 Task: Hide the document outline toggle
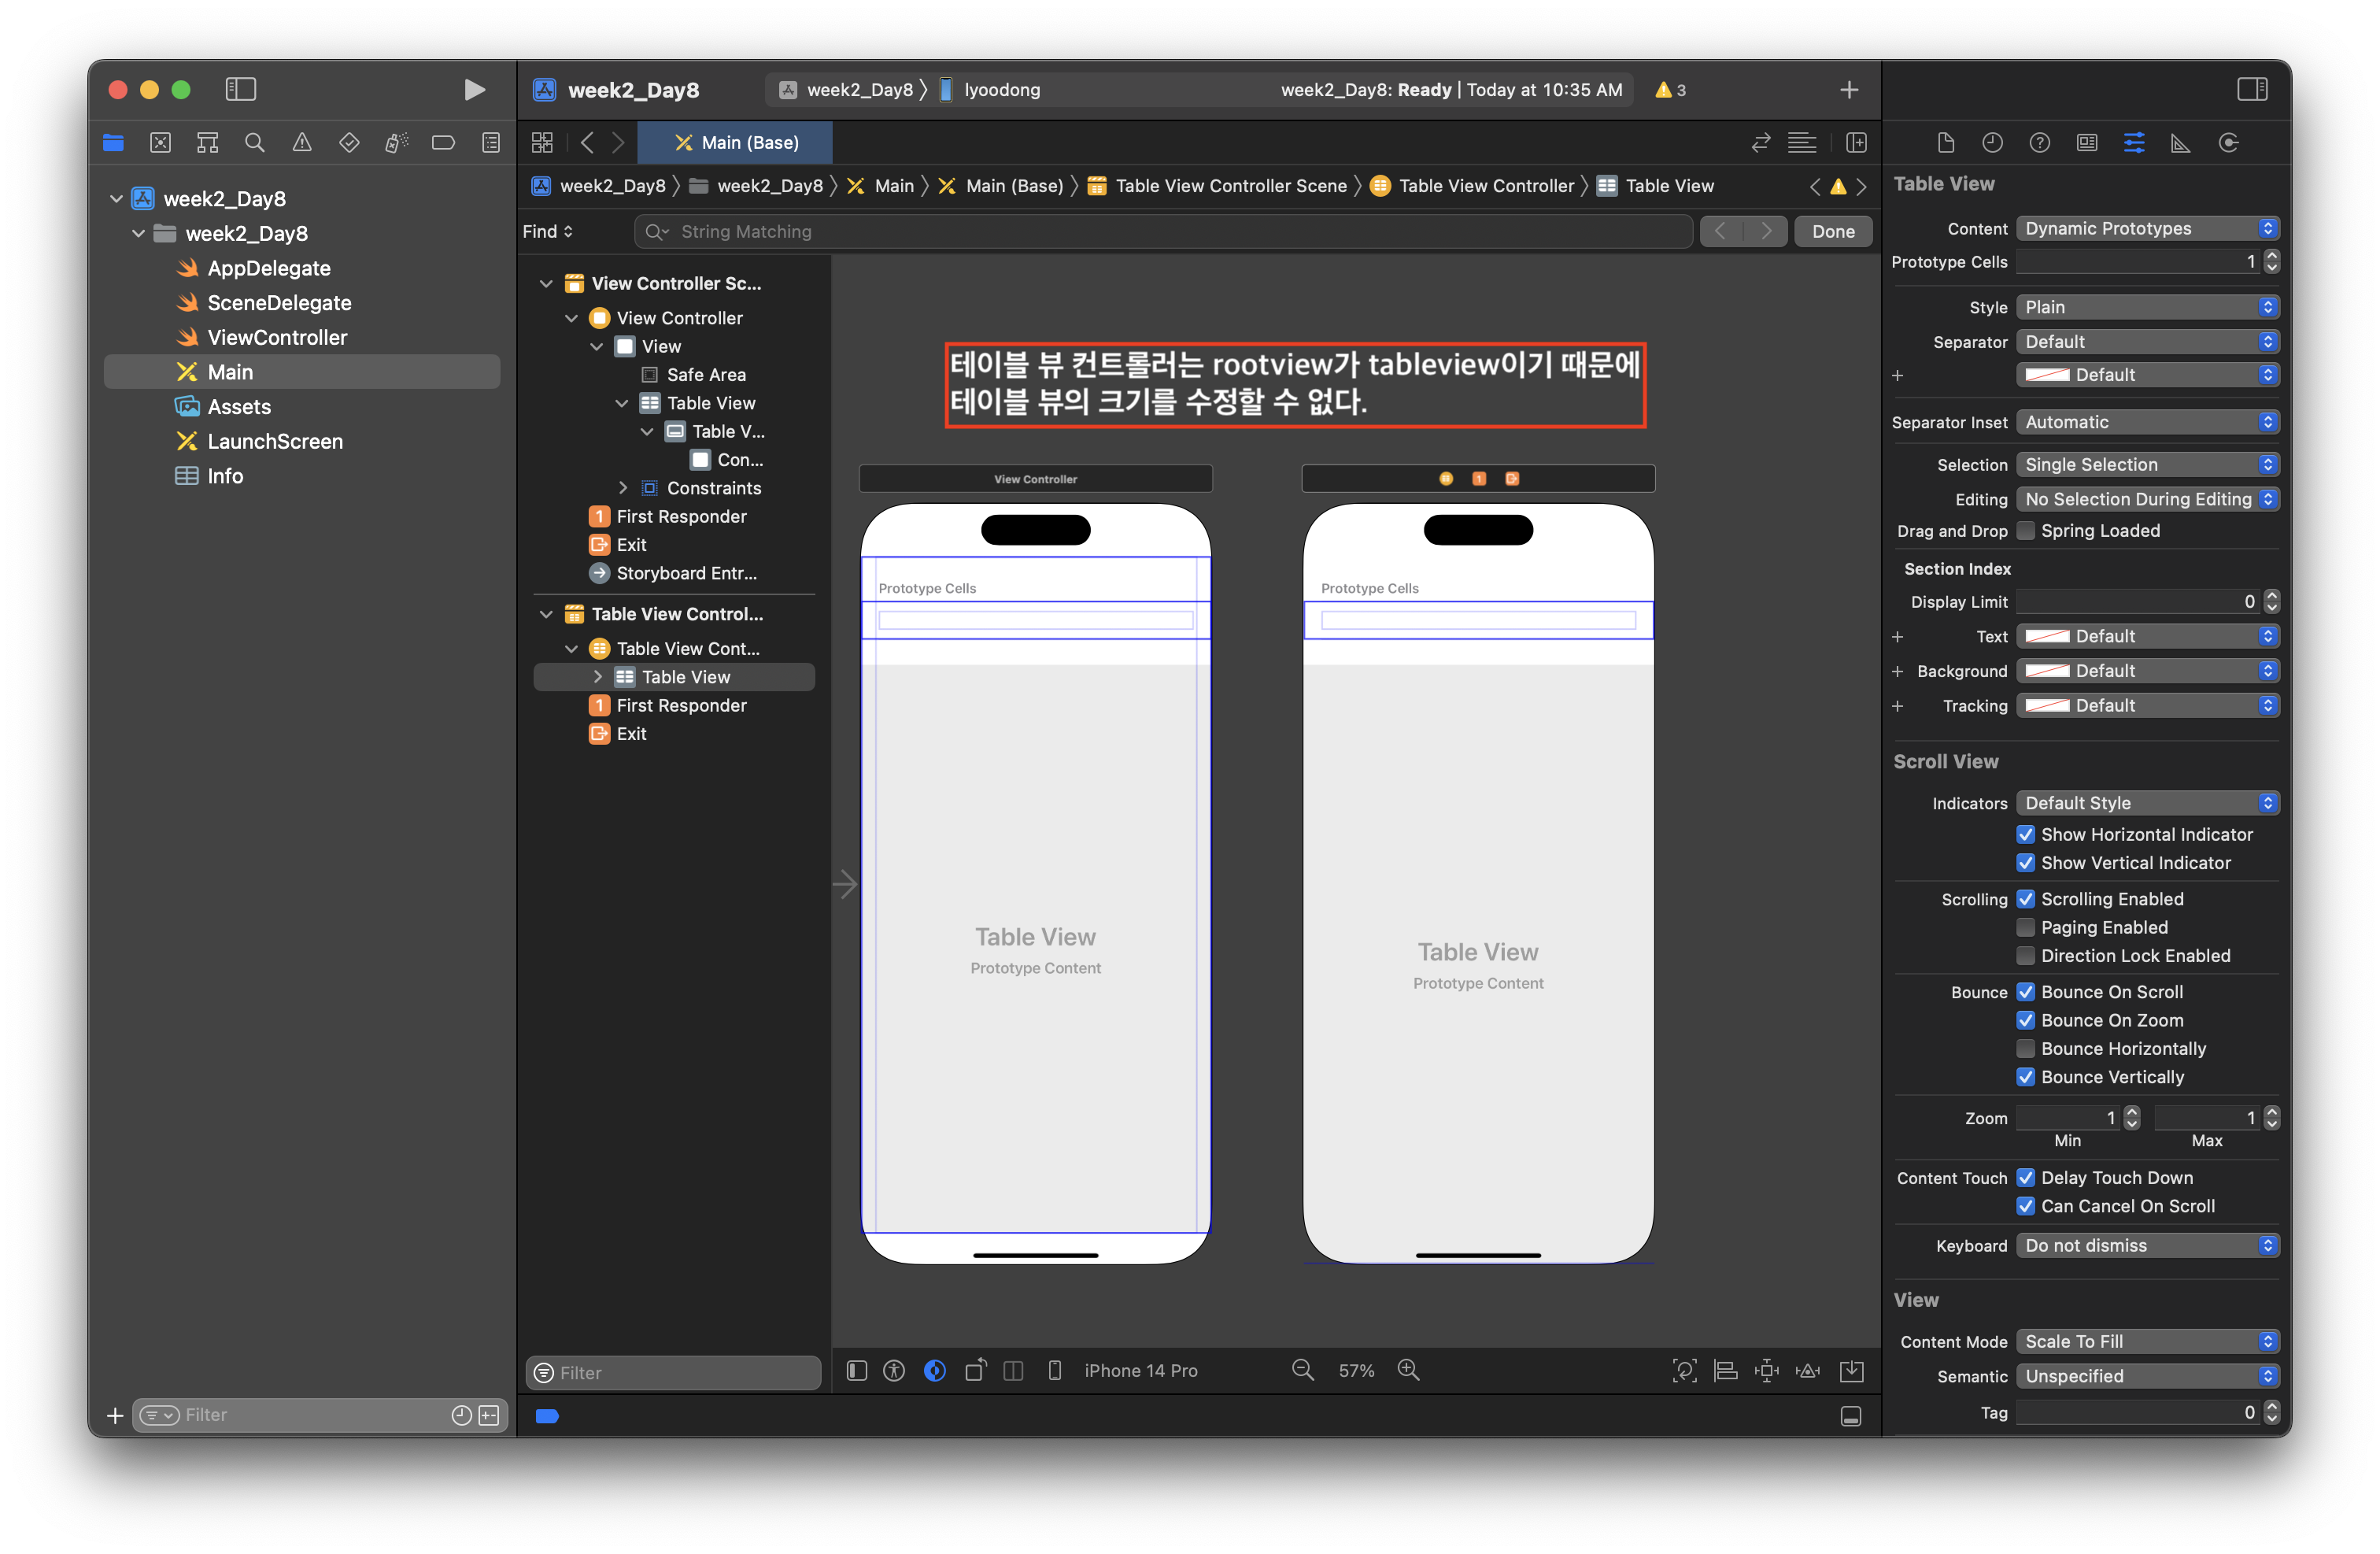[x=857, y=1370]
